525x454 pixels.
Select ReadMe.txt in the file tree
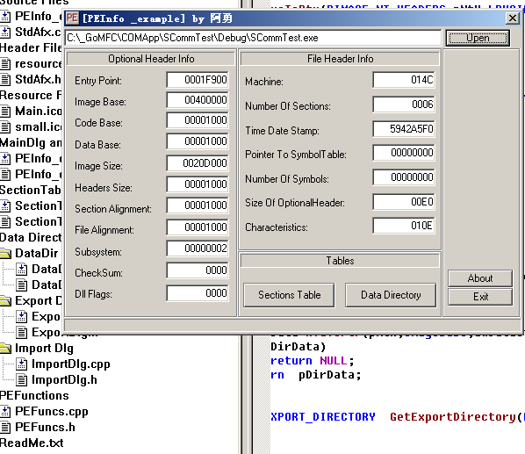[32, 443]
